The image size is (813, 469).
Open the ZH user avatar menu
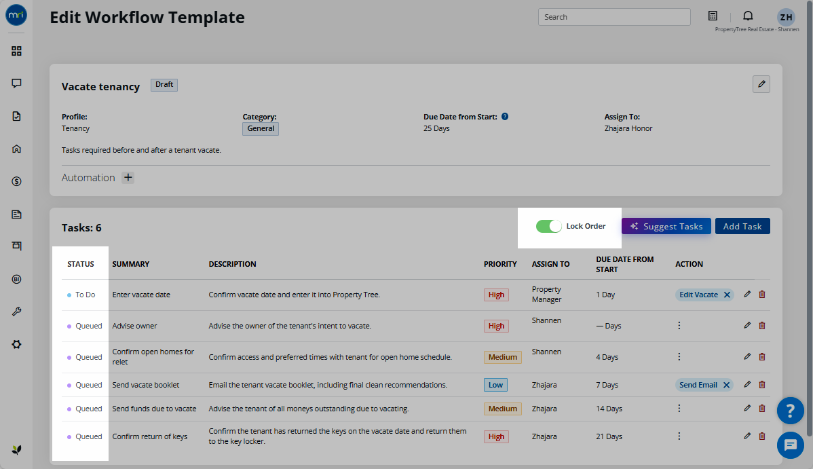(x=786, y=17)
